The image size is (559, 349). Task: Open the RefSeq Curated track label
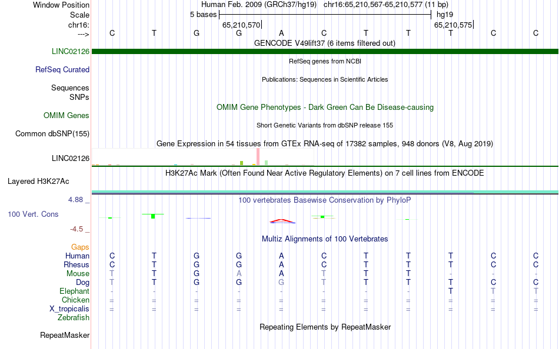click(62, 69)
